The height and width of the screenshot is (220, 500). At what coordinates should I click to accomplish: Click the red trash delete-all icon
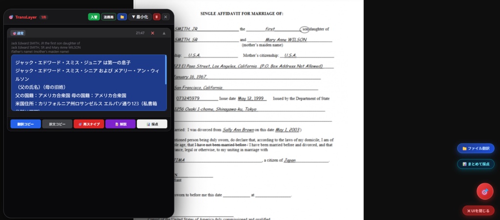pyautogui.click(x=157, y=17)
